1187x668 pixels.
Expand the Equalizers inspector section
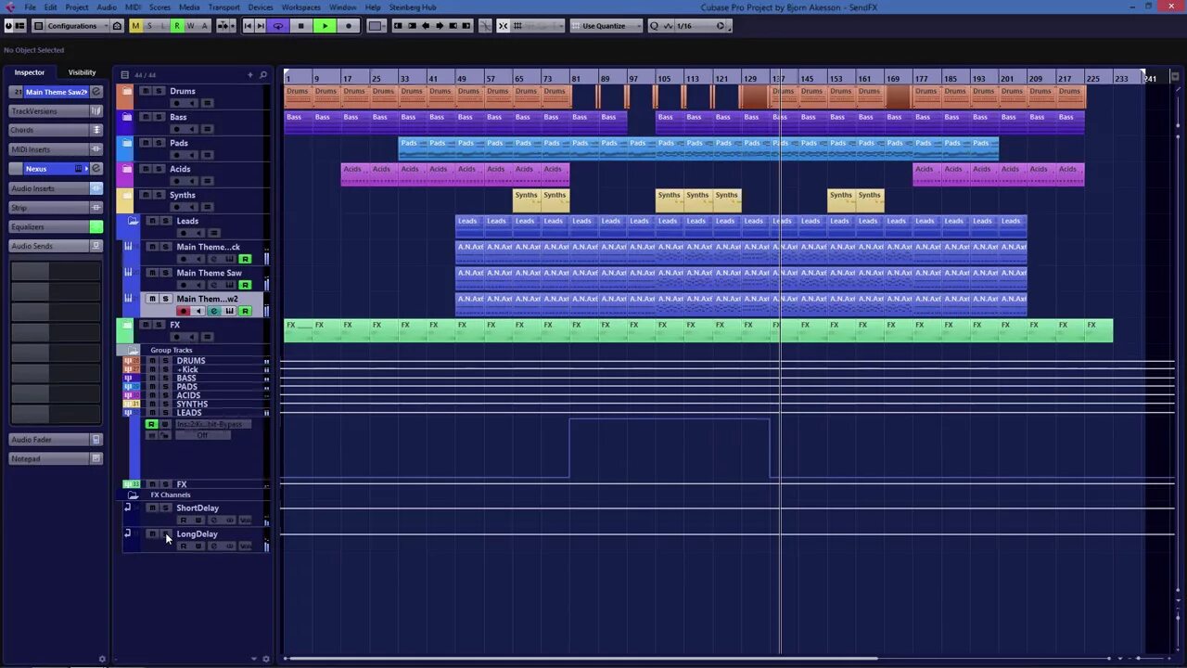point(48,227)
